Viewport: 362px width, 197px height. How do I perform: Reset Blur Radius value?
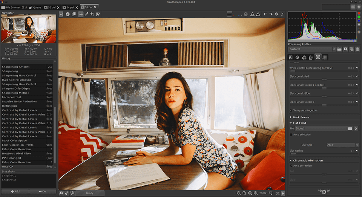coord(357,151)
